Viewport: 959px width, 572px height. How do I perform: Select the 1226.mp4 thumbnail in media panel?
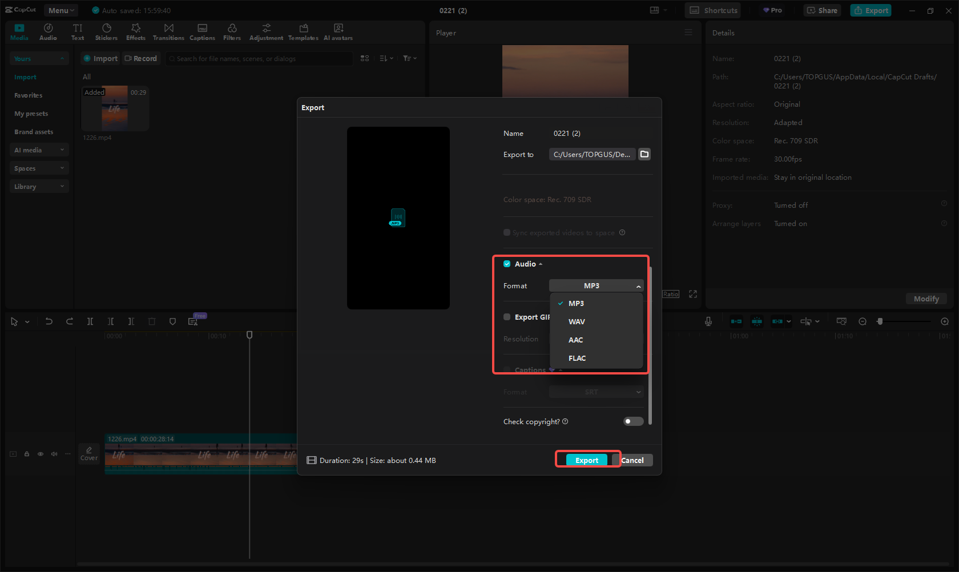pos(115,108)
